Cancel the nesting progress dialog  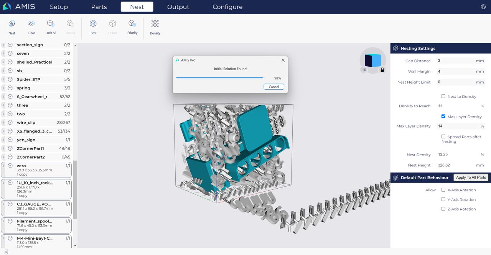click(x=274, y=87)
